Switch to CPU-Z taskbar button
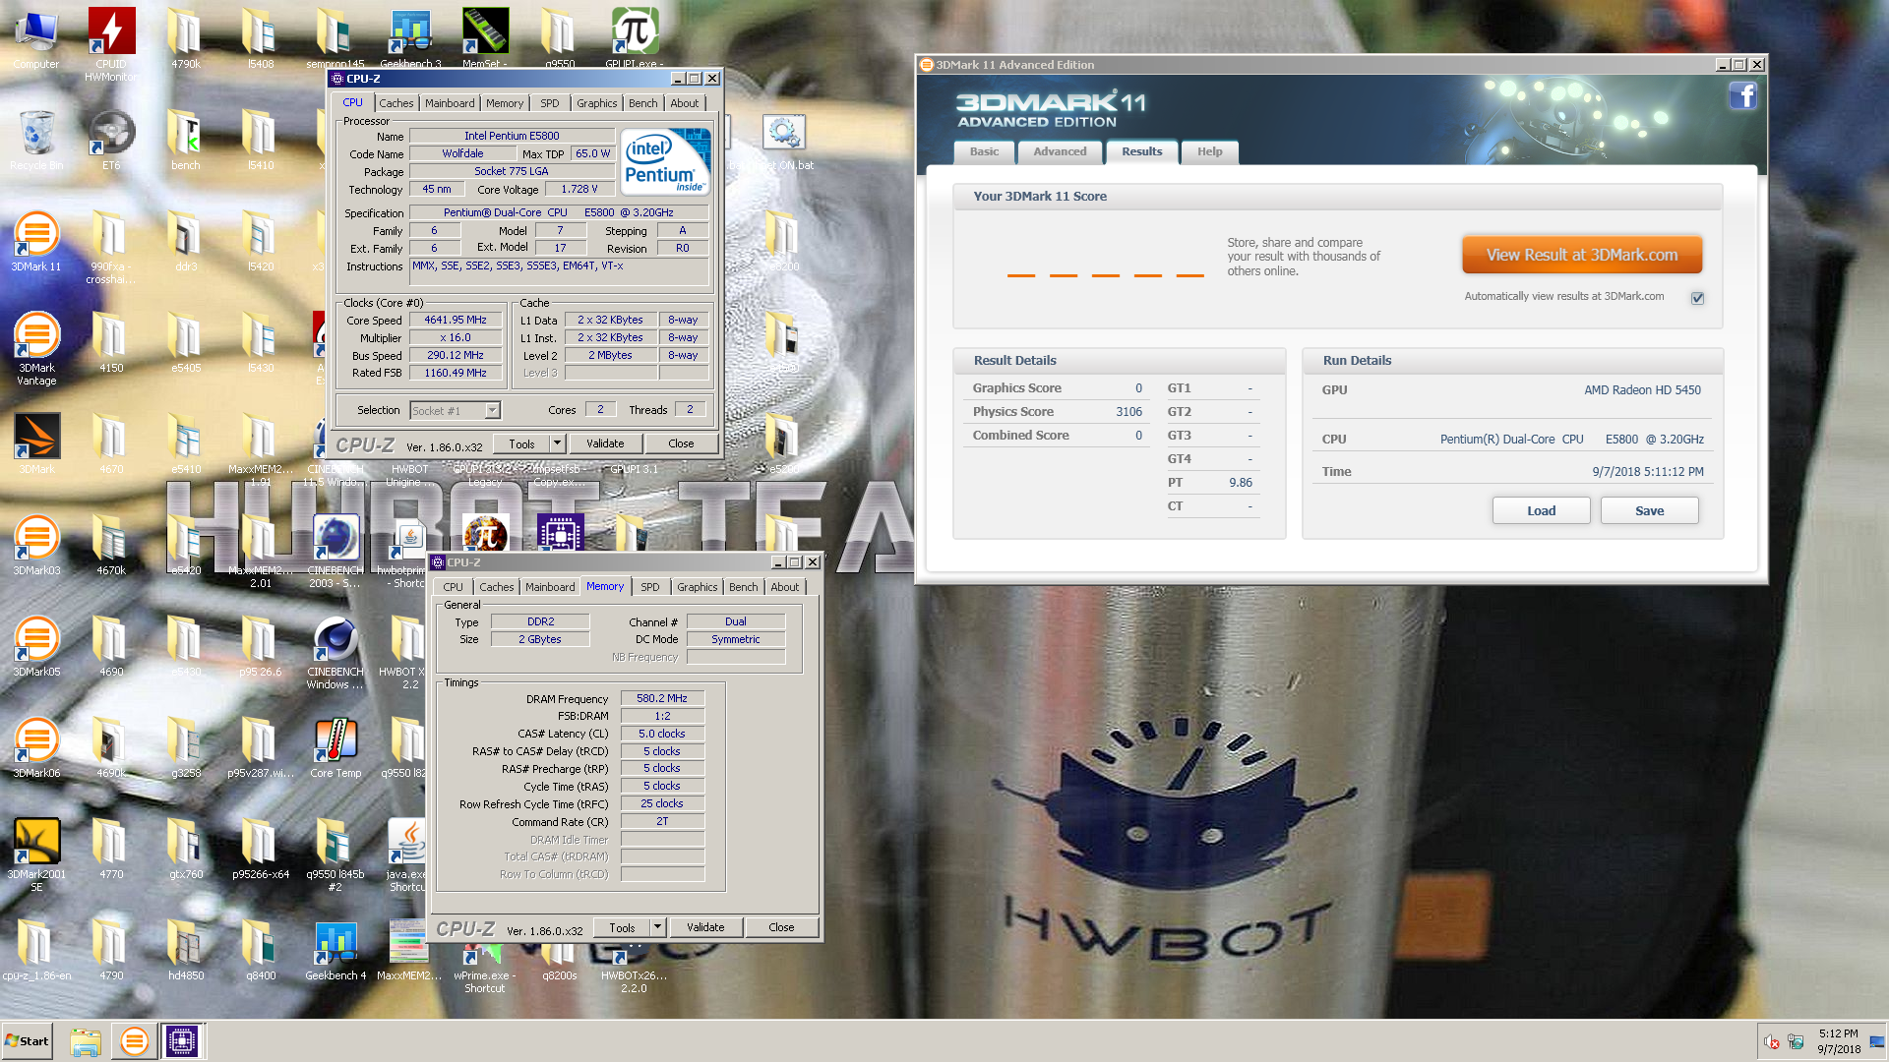Viewport: 1889px width, 1062px height. coord(182,1041)
